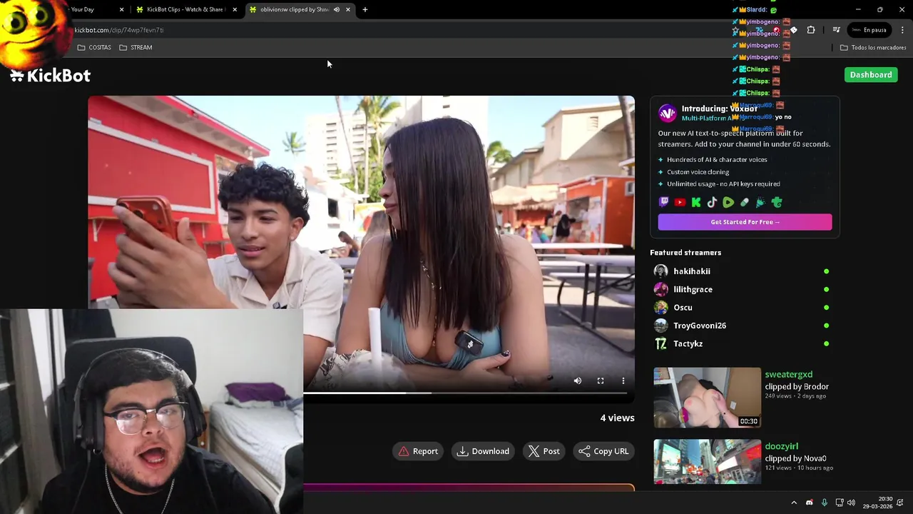Switch to the Your Day tab
913x514 pixels.
pyautogui.click(x=82, y=9)
